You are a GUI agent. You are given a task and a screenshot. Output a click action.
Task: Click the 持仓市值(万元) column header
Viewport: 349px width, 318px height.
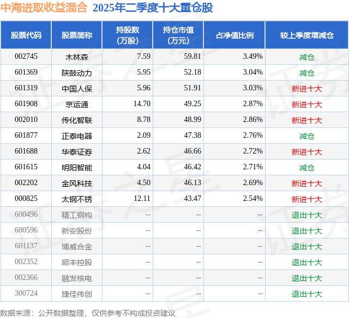[x=178, y=35]
